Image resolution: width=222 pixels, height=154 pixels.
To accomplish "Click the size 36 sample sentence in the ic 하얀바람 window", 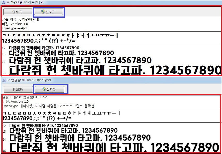I will [x=115, y=70].
